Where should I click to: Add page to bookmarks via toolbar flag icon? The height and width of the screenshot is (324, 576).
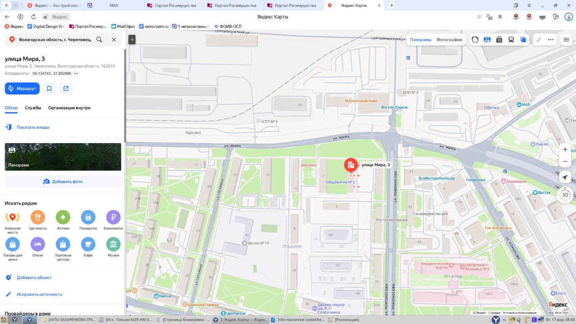[500, 17]
